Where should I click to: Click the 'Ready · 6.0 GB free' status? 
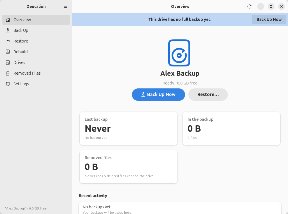click(x=180, y=83)
